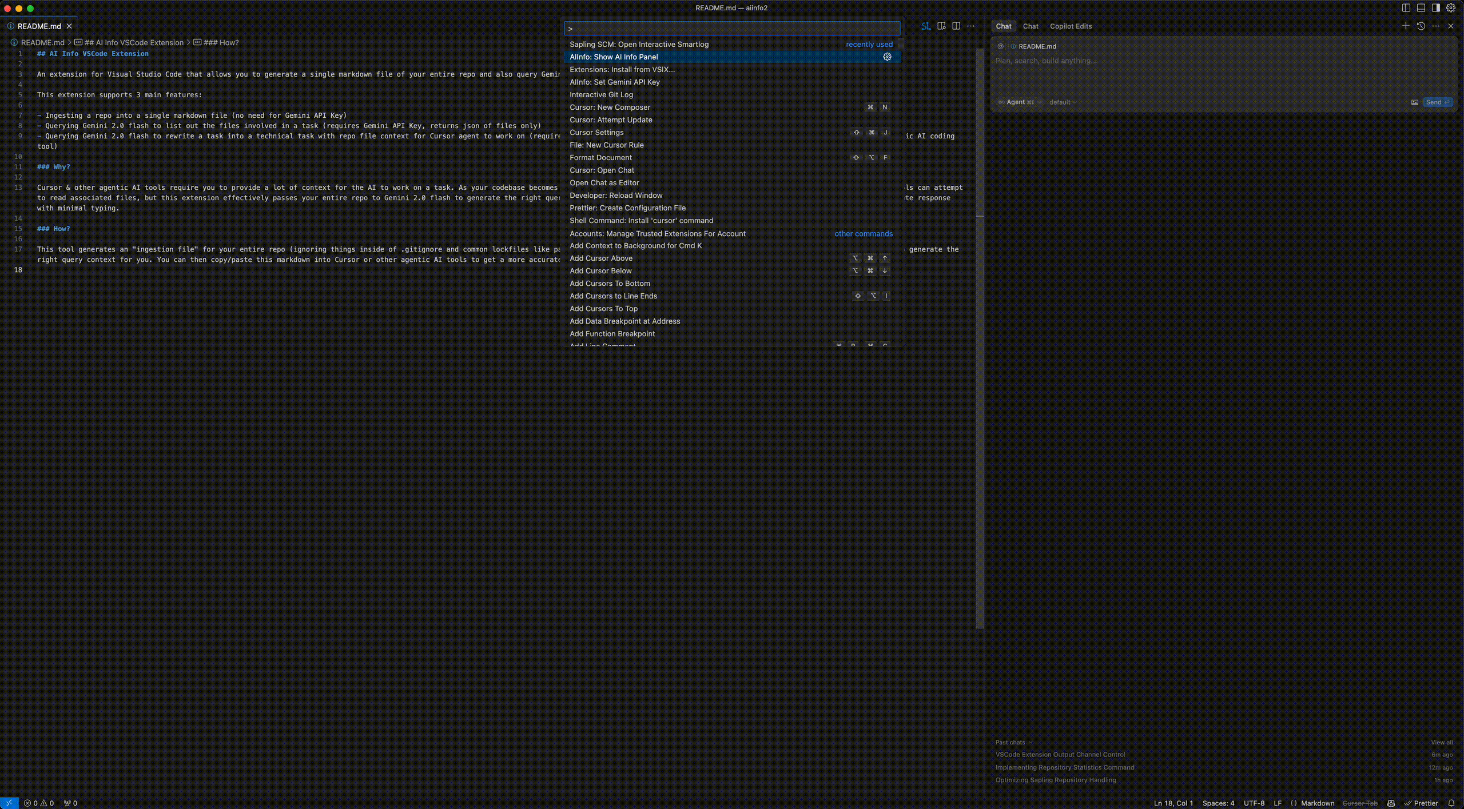Toggle bottom panel layout button
The width and height of the screenshot is (1464, 809).
click(1421, 8)
